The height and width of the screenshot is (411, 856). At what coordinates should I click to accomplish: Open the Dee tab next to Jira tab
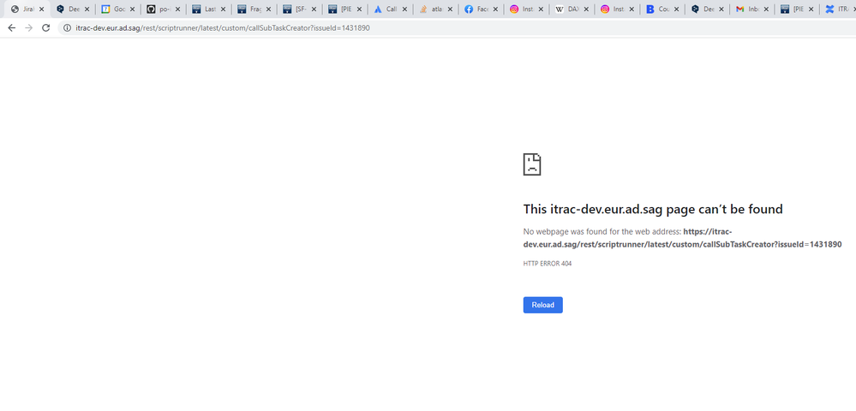(71, 9)
